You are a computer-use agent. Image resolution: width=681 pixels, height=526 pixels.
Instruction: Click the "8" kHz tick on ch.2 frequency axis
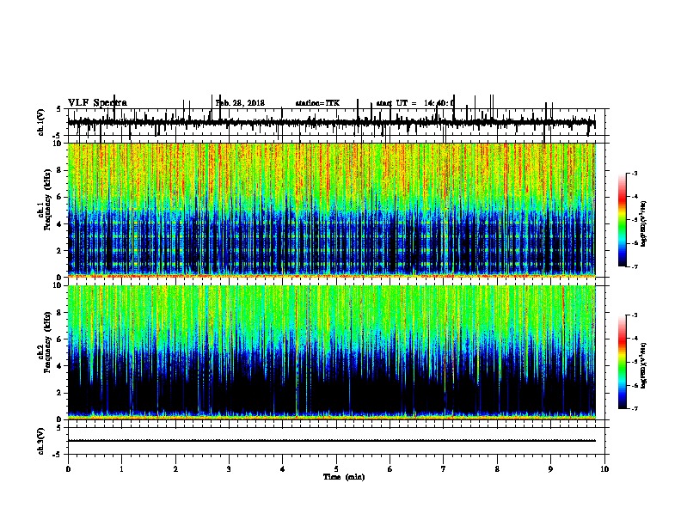coord(59,313)
